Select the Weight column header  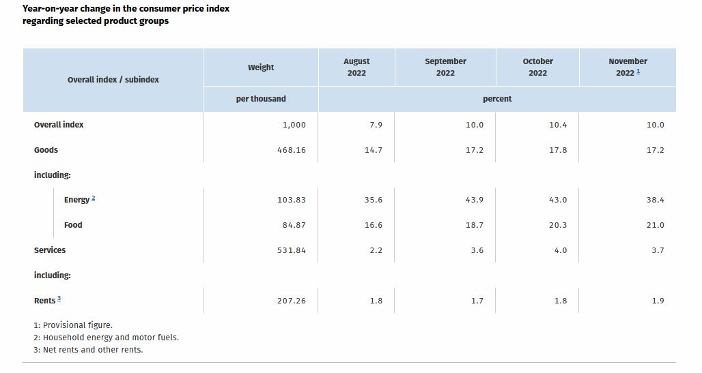tap(261, 68)
